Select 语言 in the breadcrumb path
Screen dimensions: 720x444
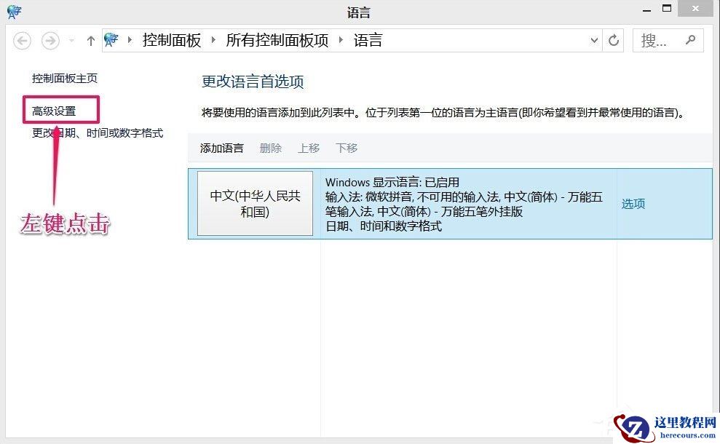[x=369, y=40]
